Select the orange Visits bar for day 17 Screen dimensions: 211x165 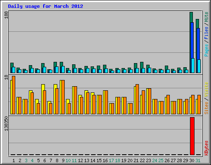click(x=113, y=108)
